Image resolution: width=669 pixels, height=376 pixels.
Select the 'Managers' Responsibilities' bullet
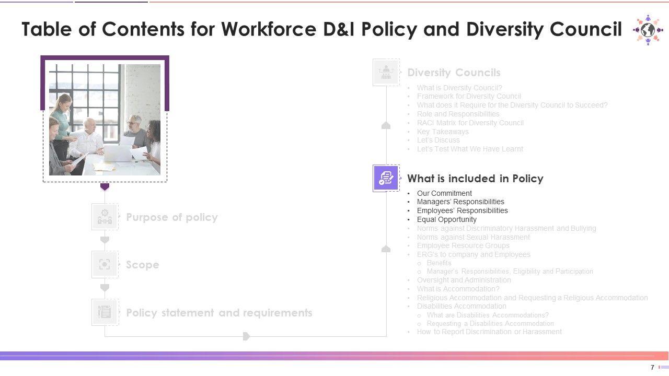(460, 202)
